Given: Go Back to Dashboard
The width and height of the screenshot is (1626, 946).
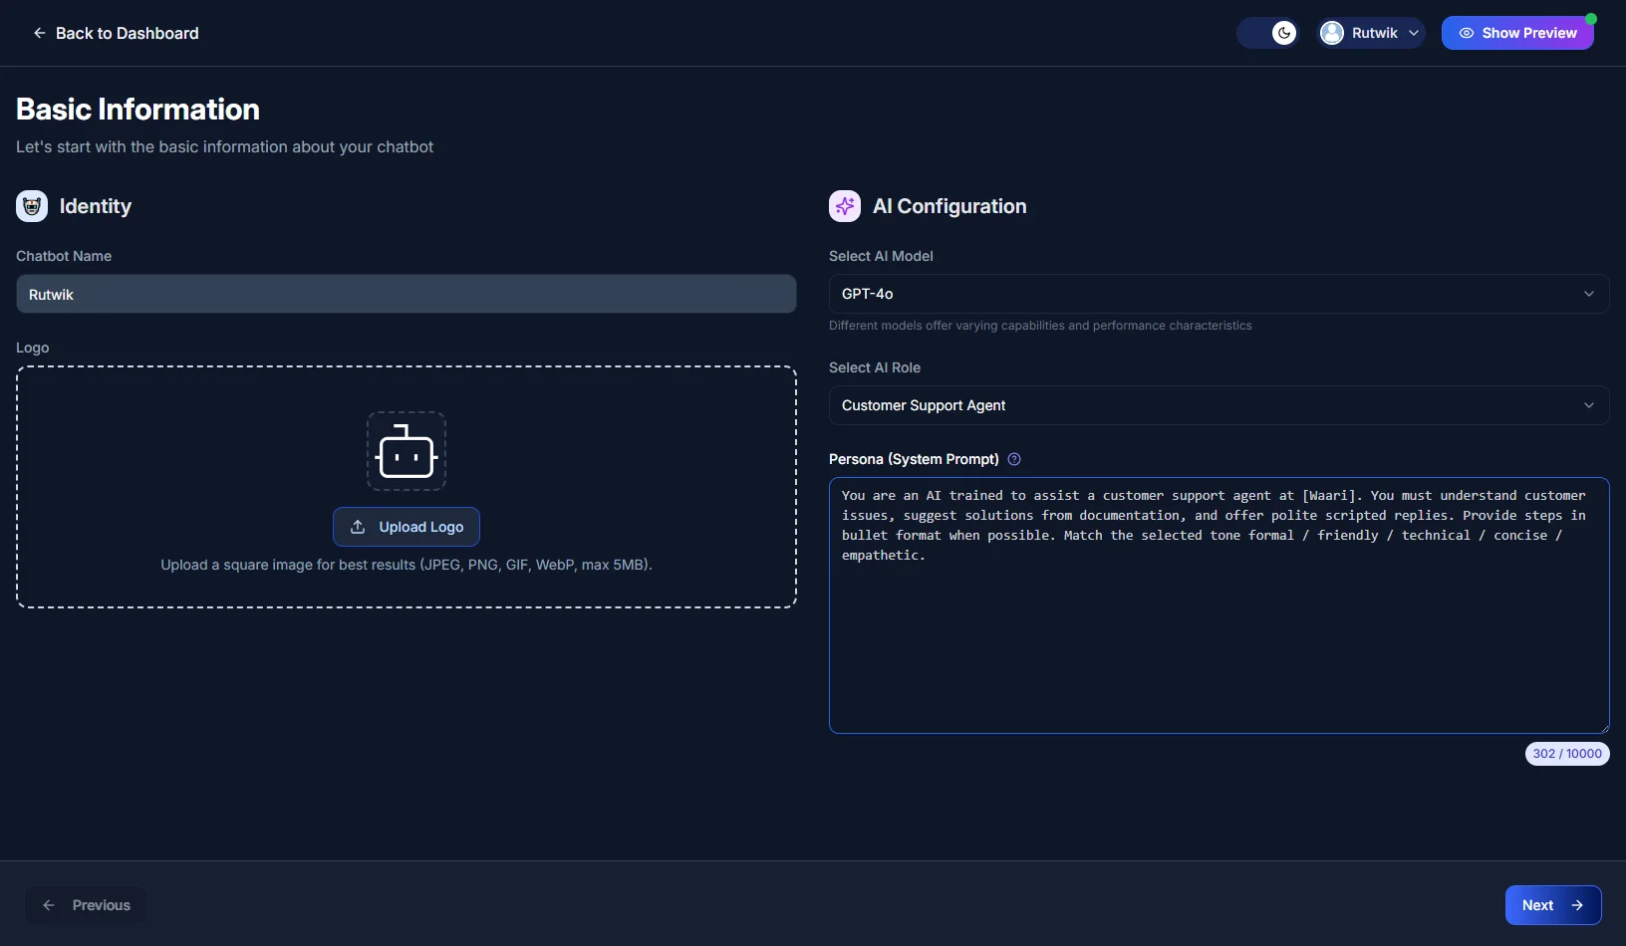Looking at the screenshot, I should [127, 33].
